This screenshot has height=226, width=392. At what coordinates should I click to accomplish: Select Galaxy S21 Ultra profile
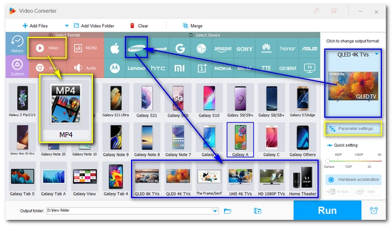pos(115,100)
